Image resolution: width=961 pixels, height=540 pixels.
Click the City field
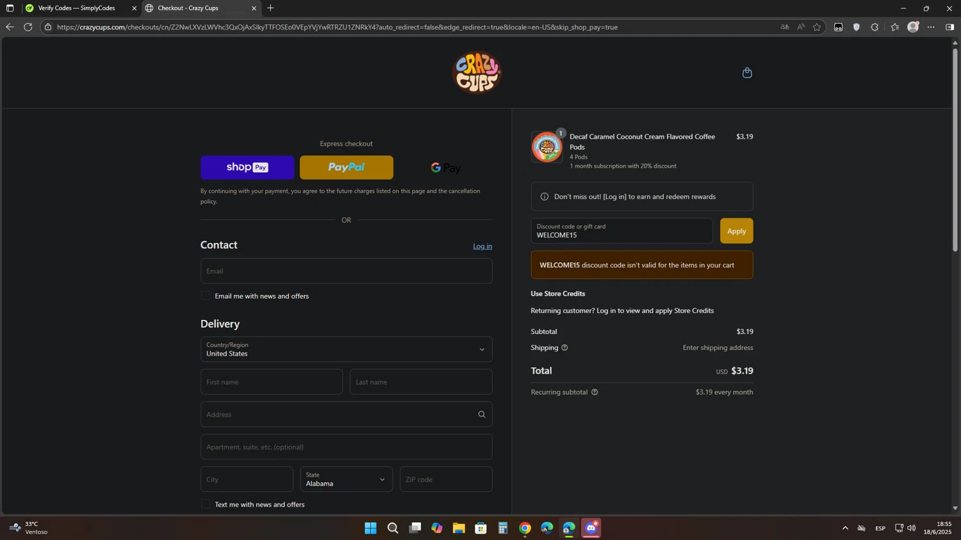[x=247, y=479]
